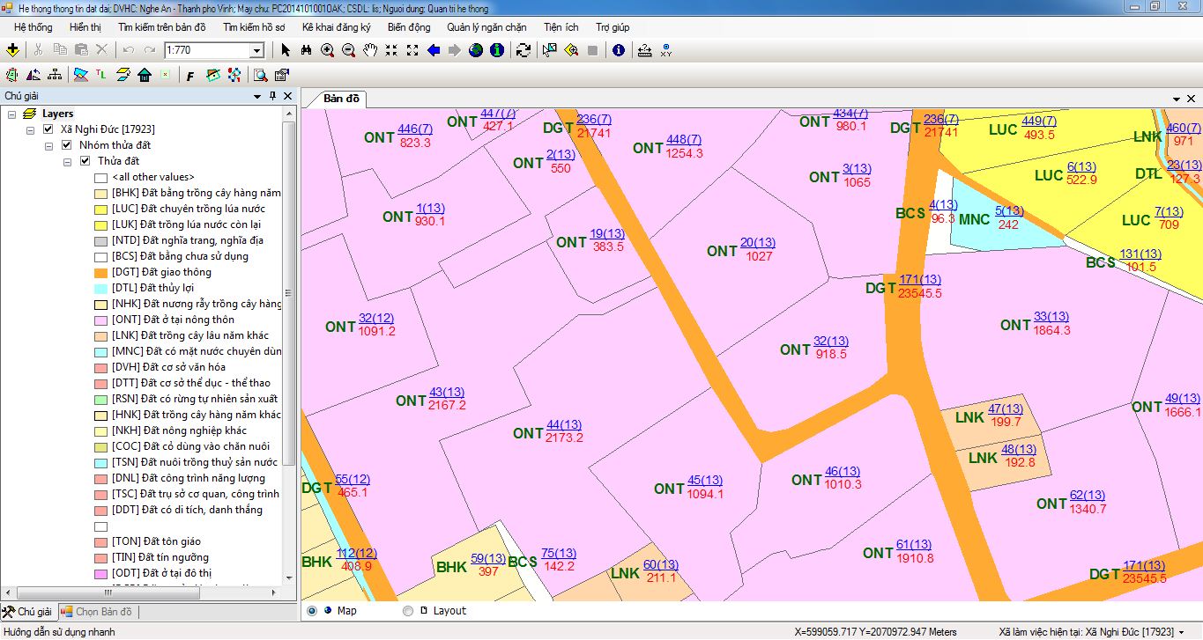
Task: Select the Bản đồ map tab
Action: tap(341, 99)
